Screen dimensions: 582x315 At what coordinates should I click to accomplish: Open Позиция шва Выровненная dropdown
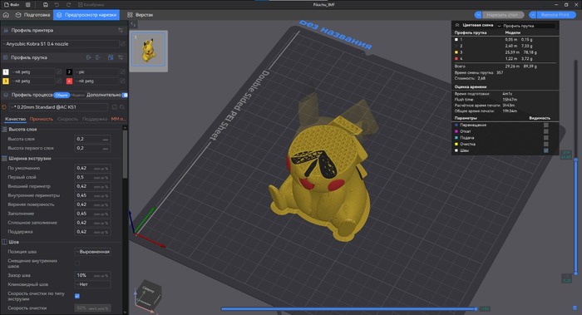(x=92, y=252)
